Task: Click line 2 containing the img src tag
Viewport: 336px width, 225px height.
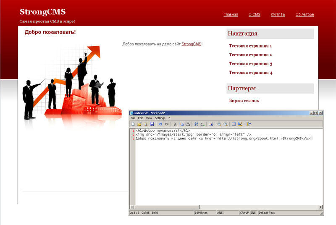Action: click(193, 134)
